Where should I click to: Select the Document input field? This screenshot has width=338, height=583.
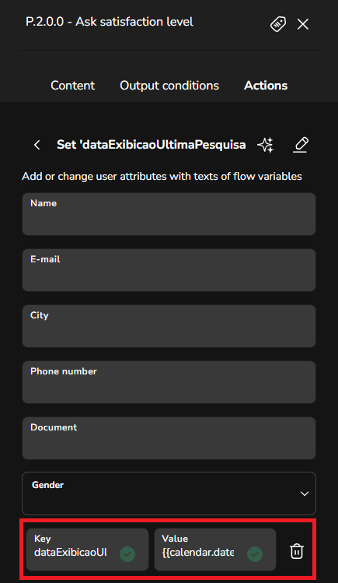click(x=169, y=438)
